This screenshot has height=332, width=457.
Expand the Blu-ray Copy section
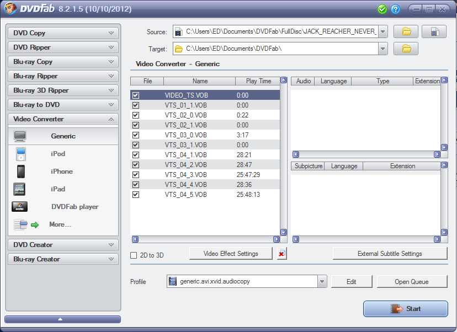click(63, 61)
